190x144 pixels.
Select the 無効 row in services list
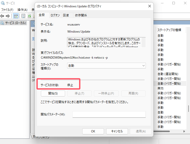pos(160,88)
